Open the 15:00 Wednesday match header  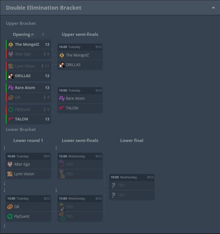(x=80, y=156)
